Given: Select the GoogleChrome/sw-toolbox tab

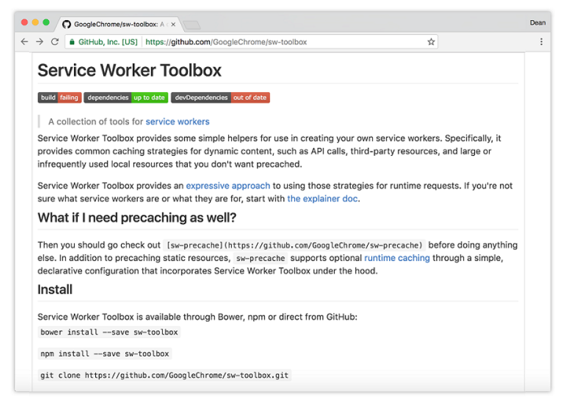Looking at the screenshot, I should coord(118,24).
